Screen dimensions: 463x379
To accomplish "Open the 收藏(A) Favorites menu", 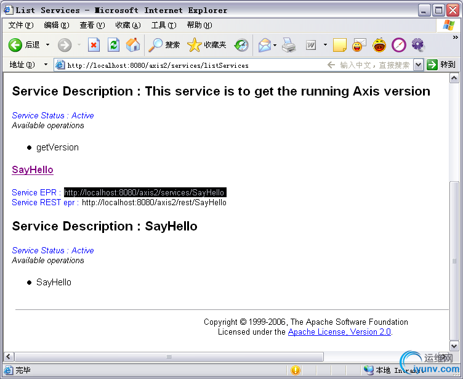I will tap(128, 25).
